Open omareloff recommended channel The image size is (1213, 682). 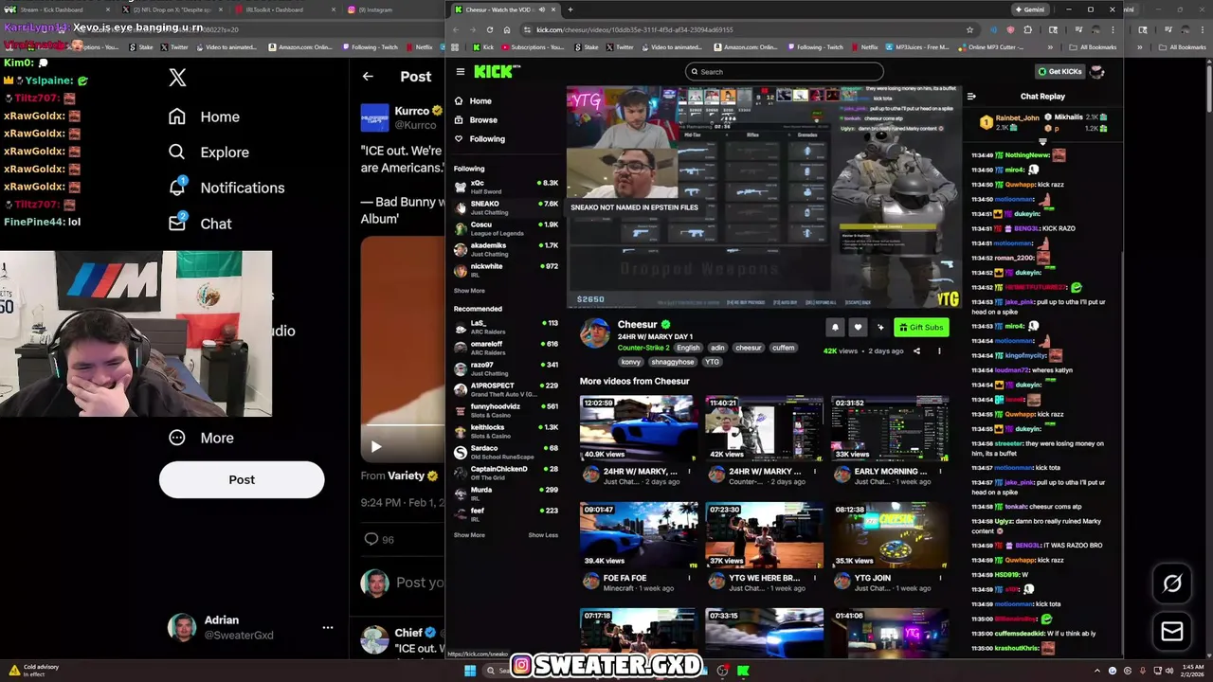coord(506,348)
